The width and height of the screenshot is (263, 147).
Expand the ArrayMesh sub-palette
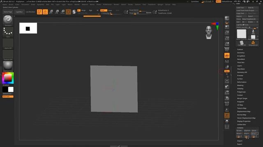tap(241, 56)
